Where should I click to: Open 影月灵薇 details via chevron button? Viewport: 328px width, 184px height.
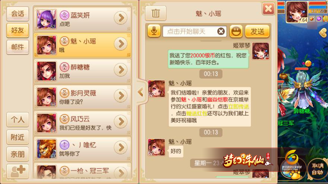(x=121, y=96)
